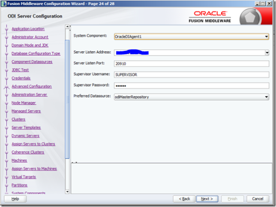Close the Configuration Wizard window
The height and width of the screenshot is (207, 276).
(x=269, y=3)
